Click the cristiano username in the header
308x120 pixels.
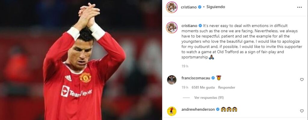point(189,7)
